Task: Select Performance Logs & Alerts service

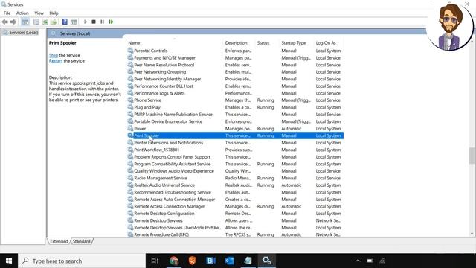Action: [235, 93]
